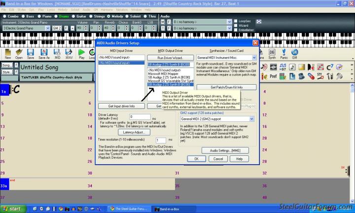Click the Save toolbar icon
The image size is (355, 213).
[x=31, y=54]
